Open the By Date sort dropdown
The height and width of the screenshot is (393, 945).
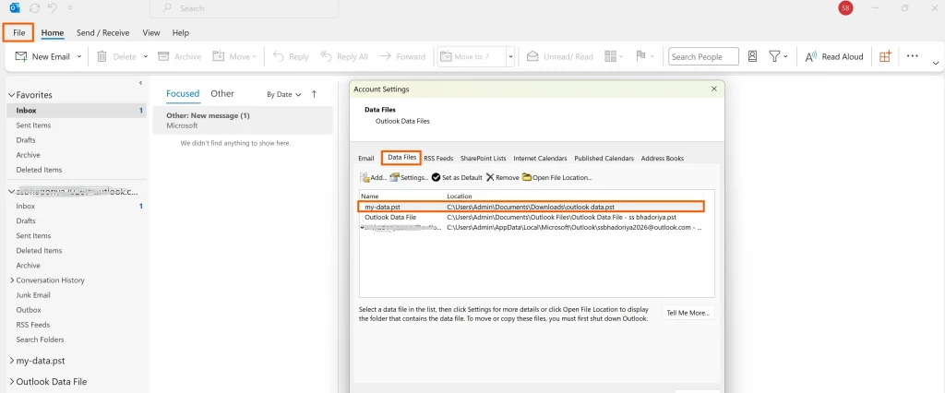pos(284,94)
